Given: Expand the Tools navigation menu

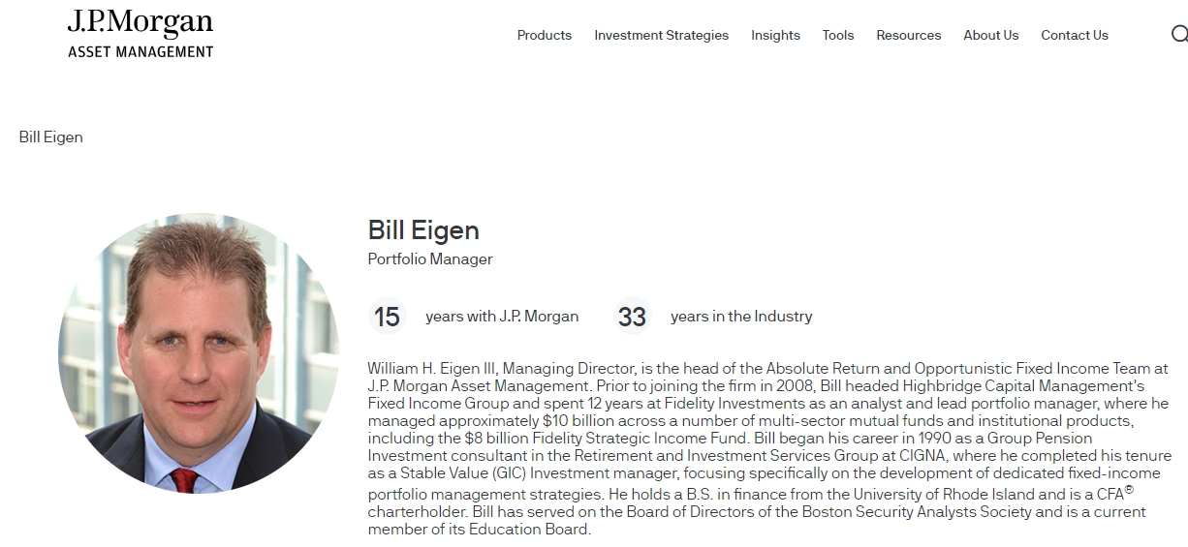Looking at the screenshot, I should (x=838, y=35).
